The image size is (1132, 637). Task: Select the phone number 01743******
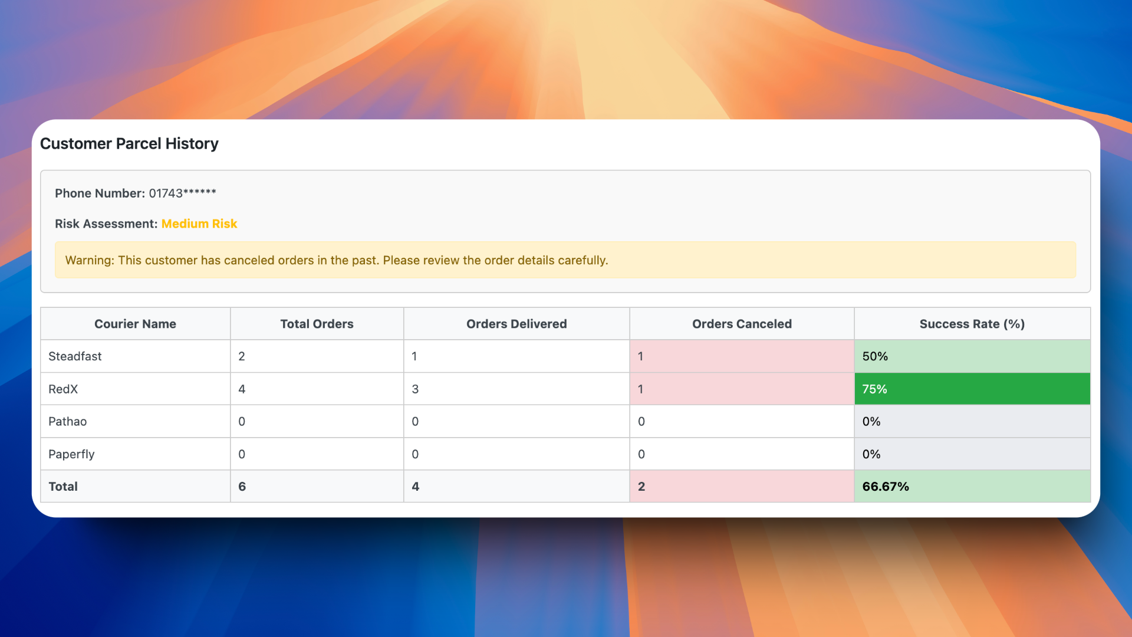pyautogui.click(x=182, y=193)
